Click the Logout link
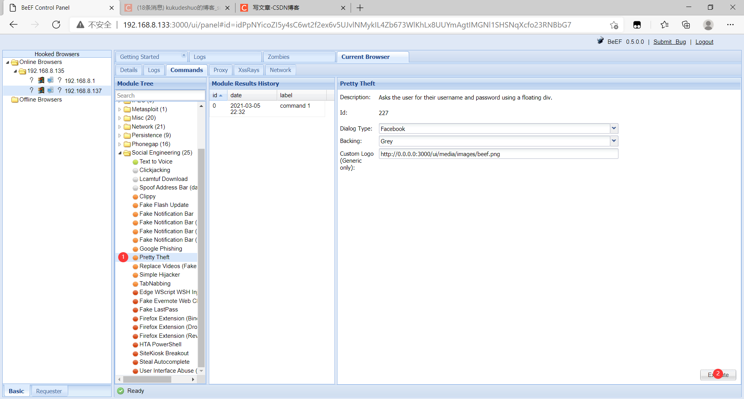 [x=704, y=42]
